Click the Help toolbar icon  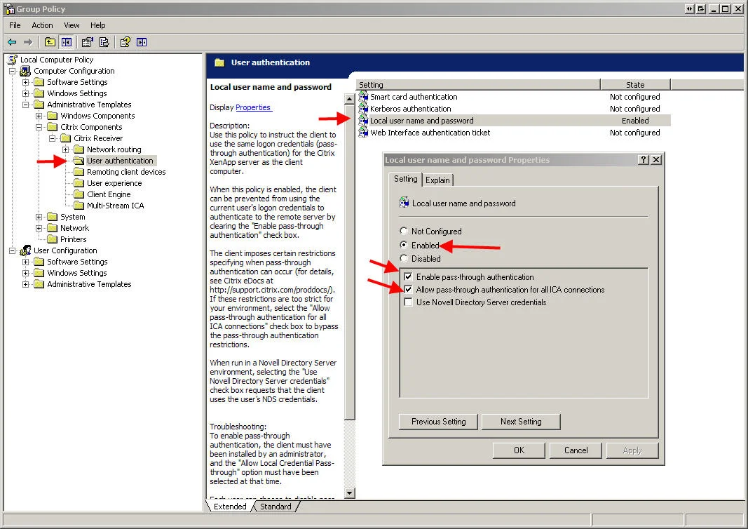coord(125,42)
